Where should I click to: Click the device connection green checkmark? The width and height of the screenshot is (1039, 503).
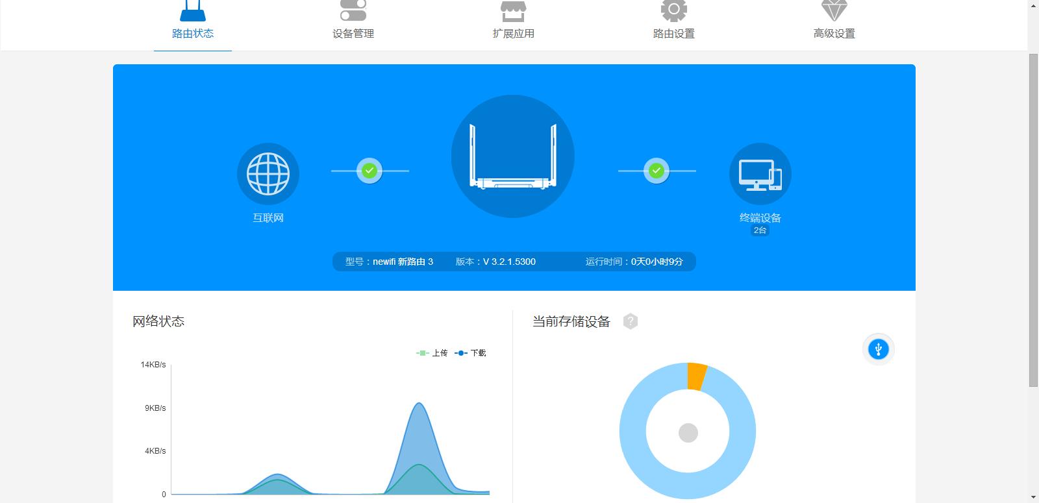pyautogui.click(x=657, y=171)
